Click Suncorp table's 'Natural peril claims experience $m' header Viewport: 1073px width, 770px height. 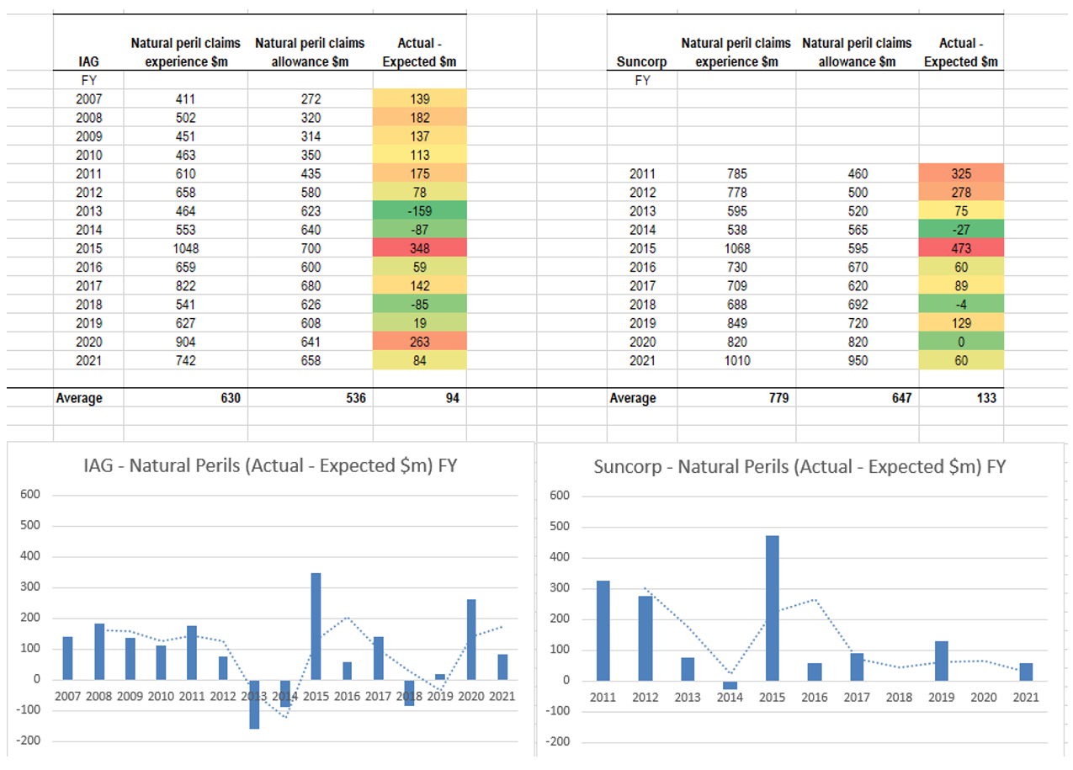coord(736,51)
